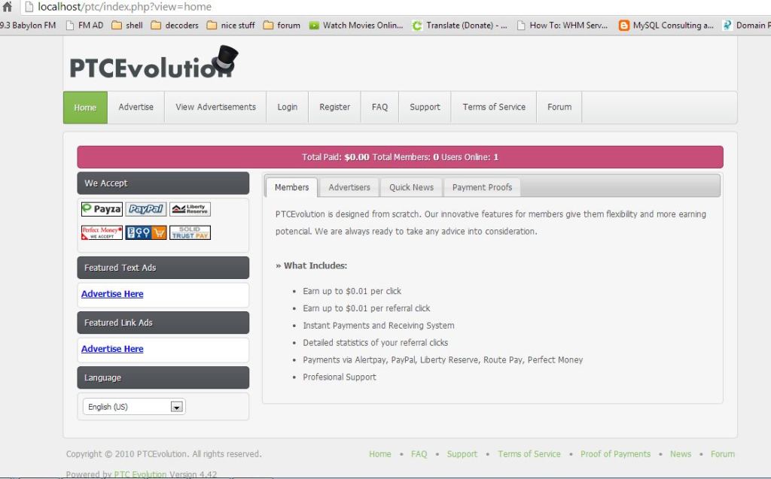Screen dimensions: 771x479
Task: Click the Payza payment logo
Action: click(102, 209)
